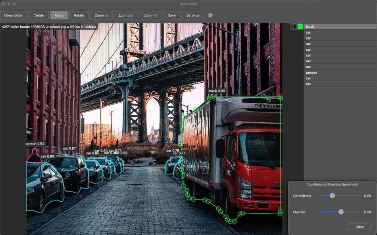Viewport: 377px width, 235px height.
Task: Select the Create tool
Action: click(39, 15)
